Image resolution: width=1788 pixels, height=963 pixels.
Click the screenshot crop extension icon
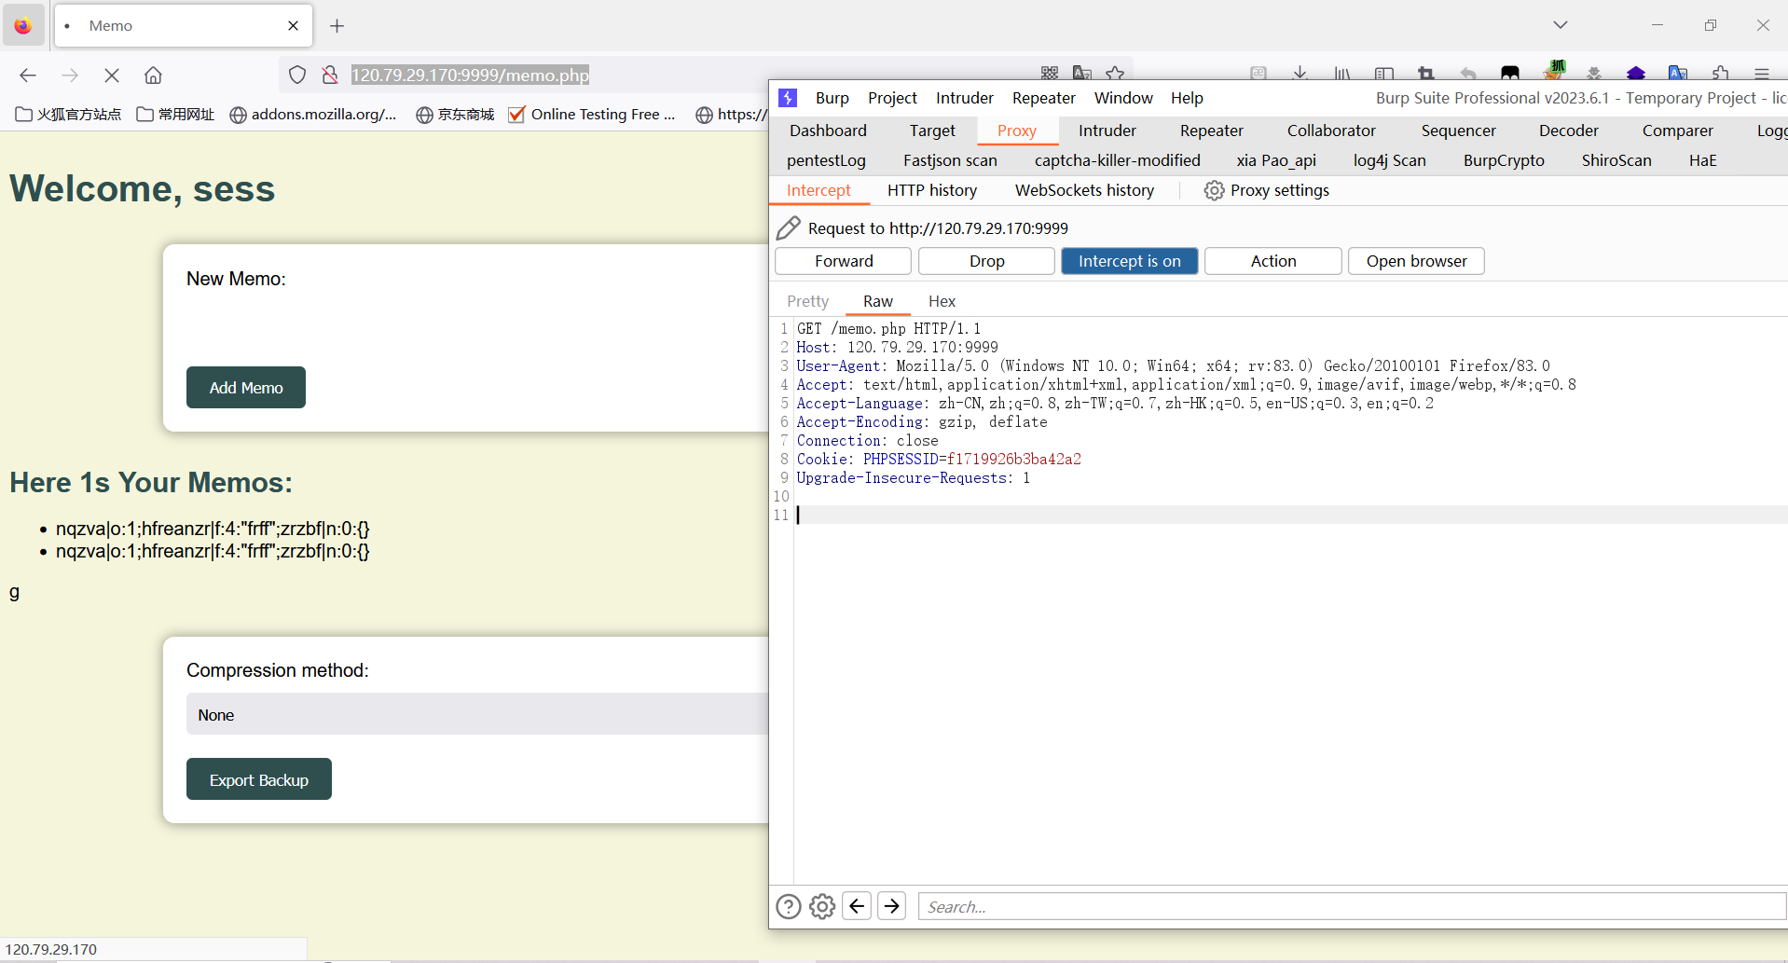(1426, 73)
